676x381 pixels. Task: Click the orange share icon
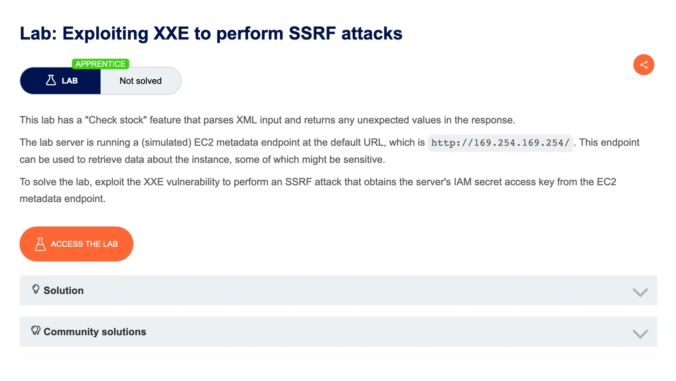point(644,65)
